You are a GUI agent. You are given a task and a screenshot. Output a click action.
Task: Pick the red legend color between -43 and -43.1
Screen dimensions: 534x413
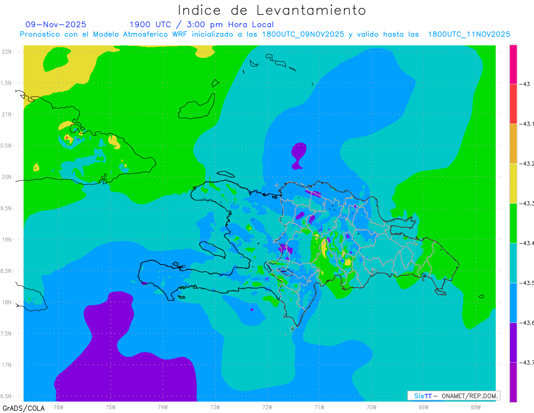coord(513,104)
